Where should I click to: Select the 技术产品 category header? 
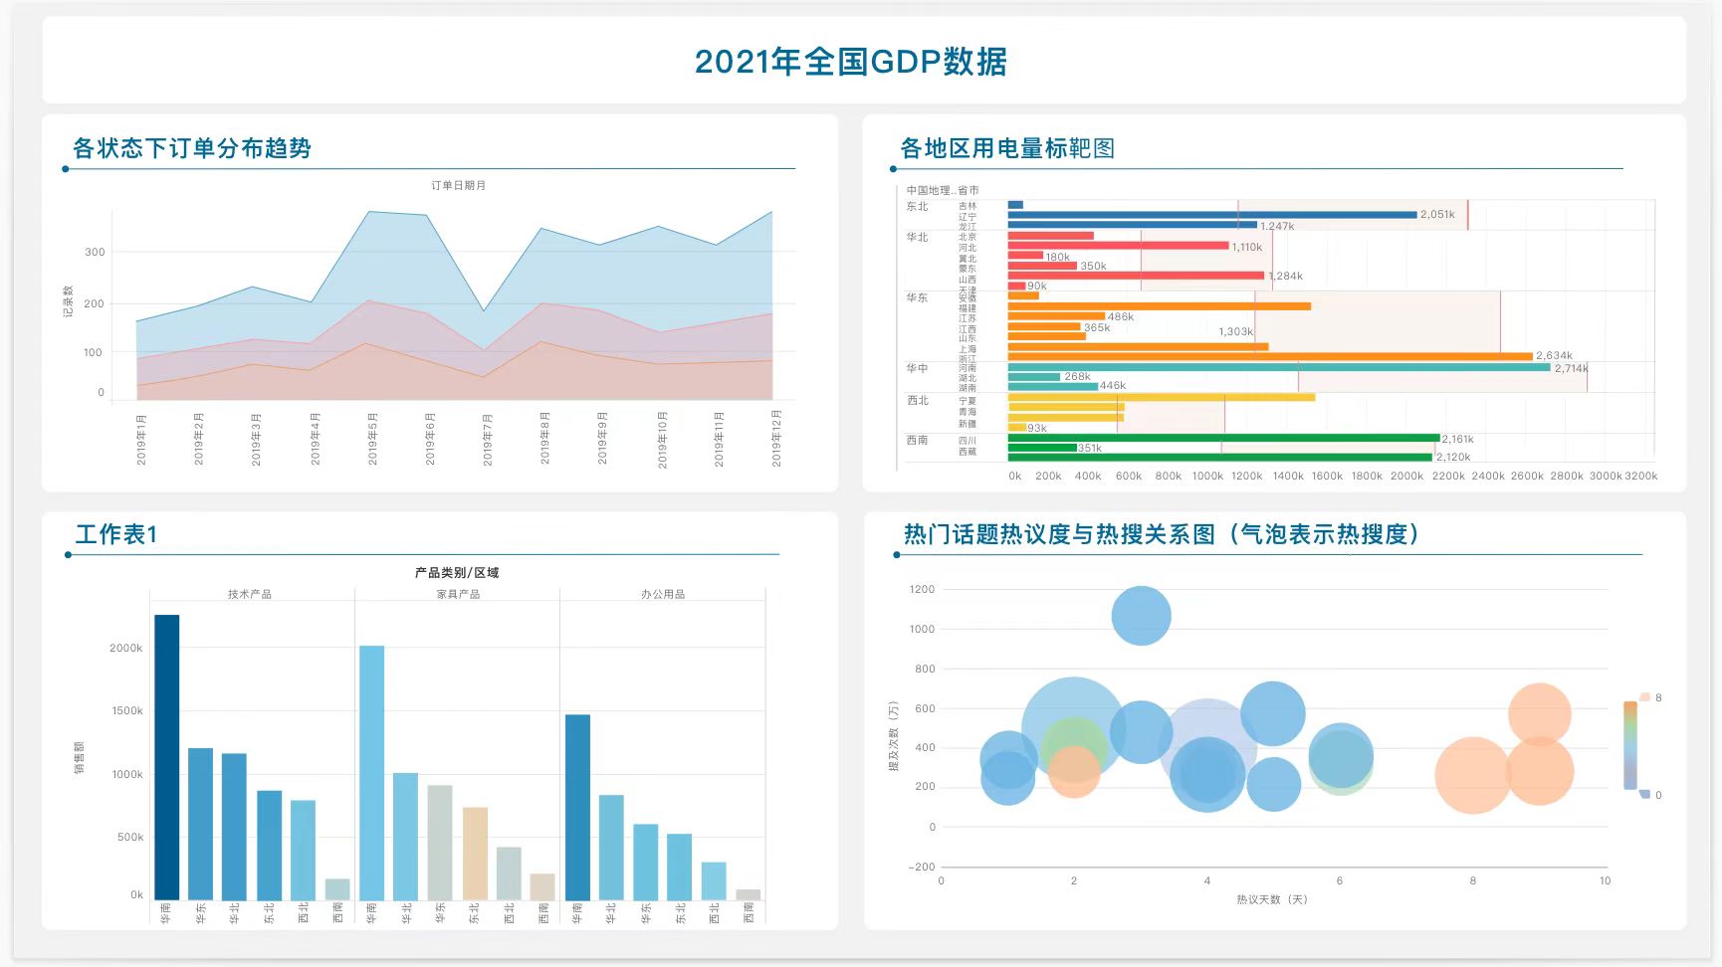250,594
